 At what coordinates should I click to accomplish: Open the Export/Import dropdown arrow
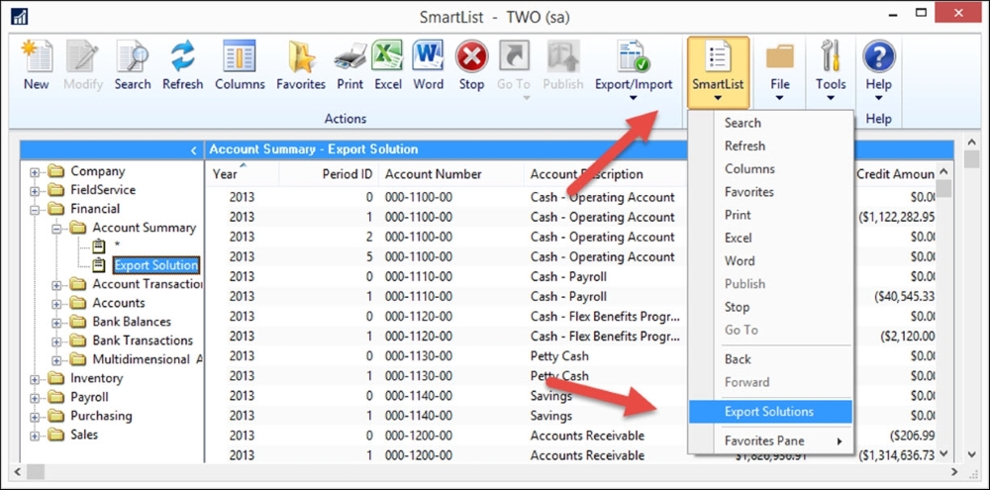(x=634, y=98)
